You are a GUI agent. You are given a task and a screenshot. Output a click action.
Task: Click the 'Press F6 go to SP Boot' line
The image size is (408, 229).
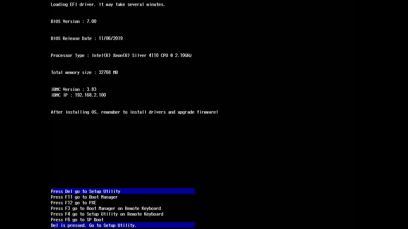point(77,220)
